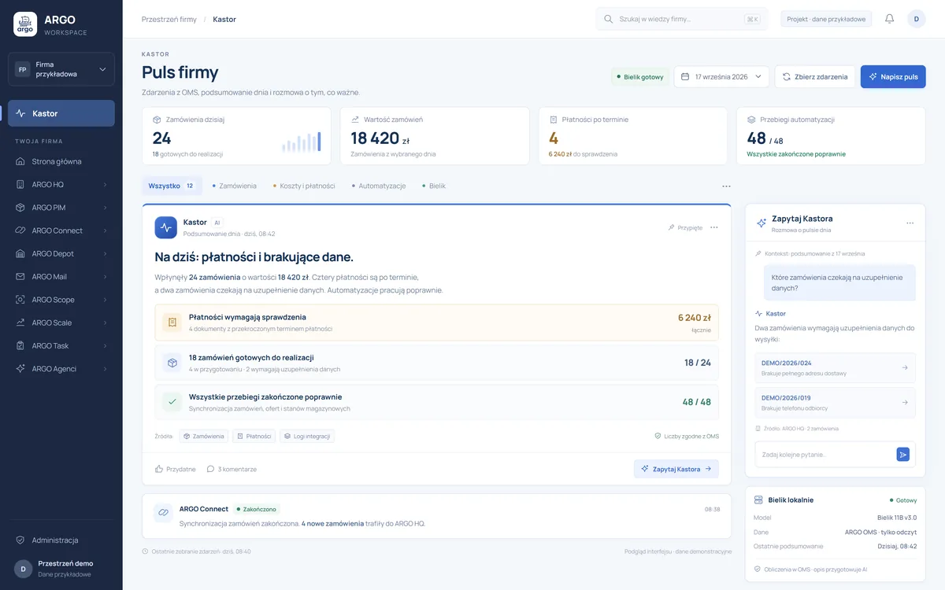
Task: Send the follow-up question with arrow button
Action: 902,454
